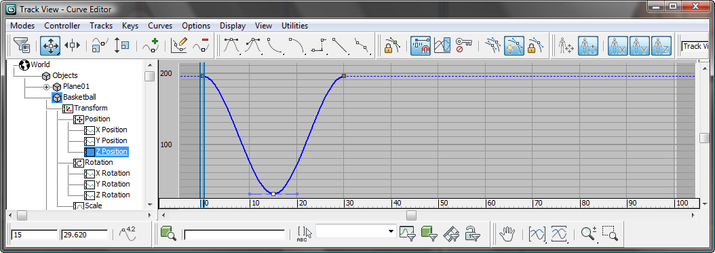Click Zoom Region magnifier icon
Image resolution: width=715 pixels, height=253 pixels.
click(x=610, y=234)
